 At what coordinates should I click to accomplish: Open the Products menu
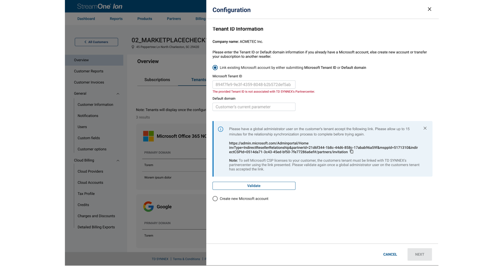(145, 19)
